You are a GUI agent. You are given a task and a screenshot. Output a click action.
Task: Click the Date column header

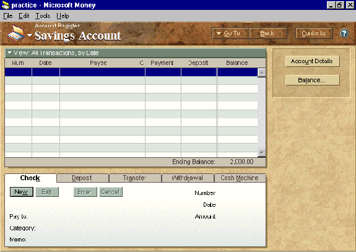45,63
